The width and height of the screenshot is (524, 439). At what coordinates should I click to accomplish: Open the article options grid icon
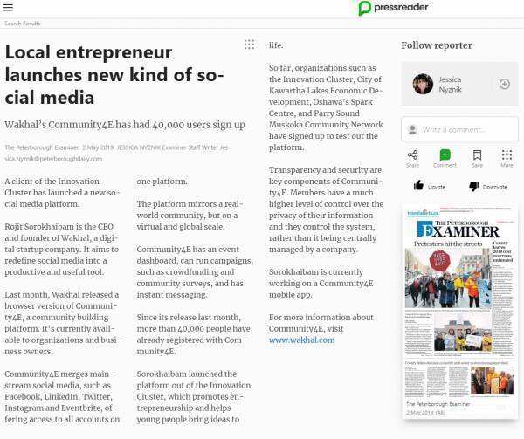click(249, 45)
